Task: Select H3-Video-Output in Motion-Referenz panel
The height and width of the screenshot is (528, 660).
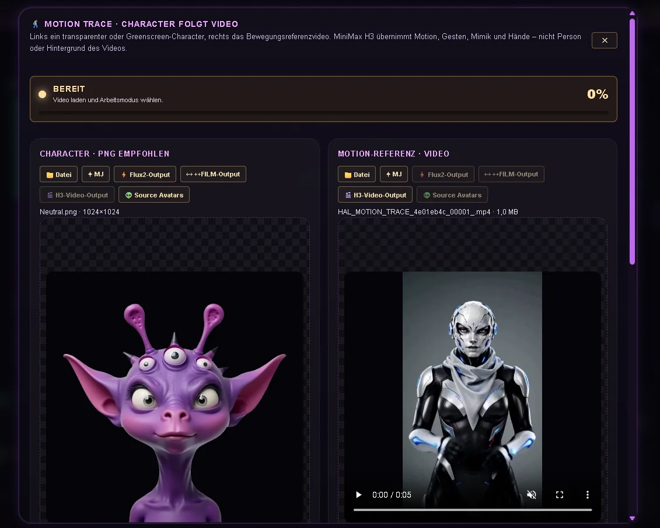Action: click(x=375, y=195)
